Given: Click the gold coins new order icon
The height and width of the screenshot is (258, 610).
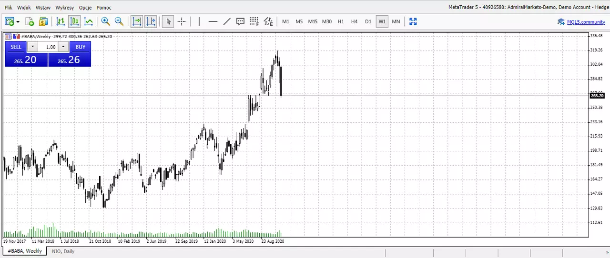Looking at the screenshot, I should pos(43,21).
